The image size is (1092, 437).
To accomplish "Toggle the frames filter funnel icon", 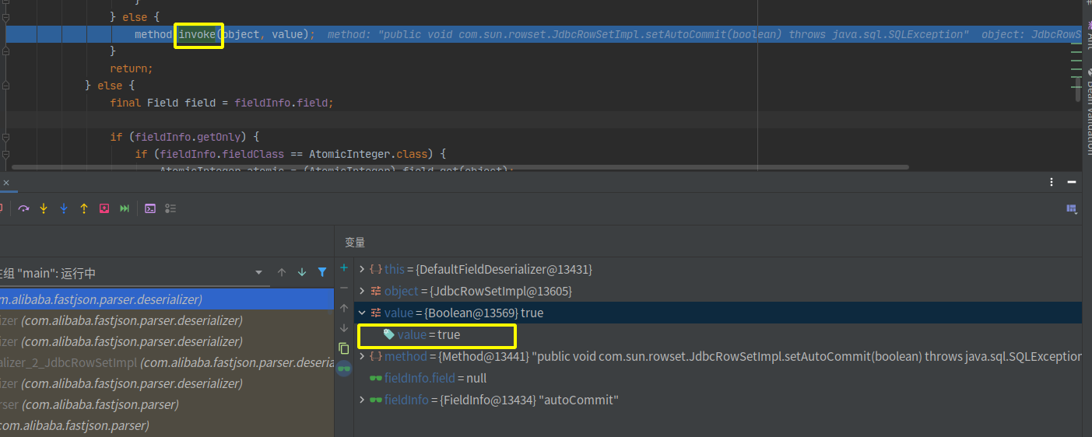I will (x=322, y=273).
